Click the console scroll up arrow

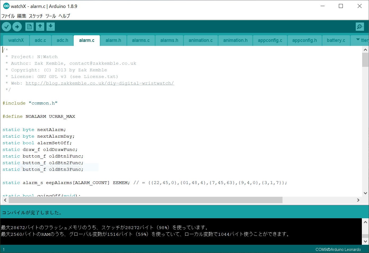(365, 222)
